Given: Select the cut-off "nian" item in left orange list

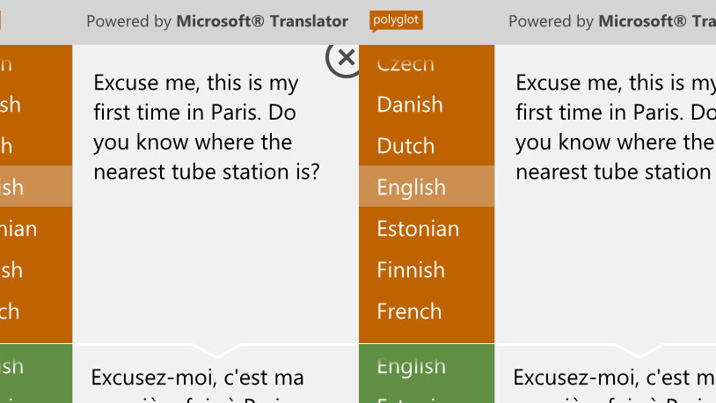Looking at the screenshot, I should (19, 229).
